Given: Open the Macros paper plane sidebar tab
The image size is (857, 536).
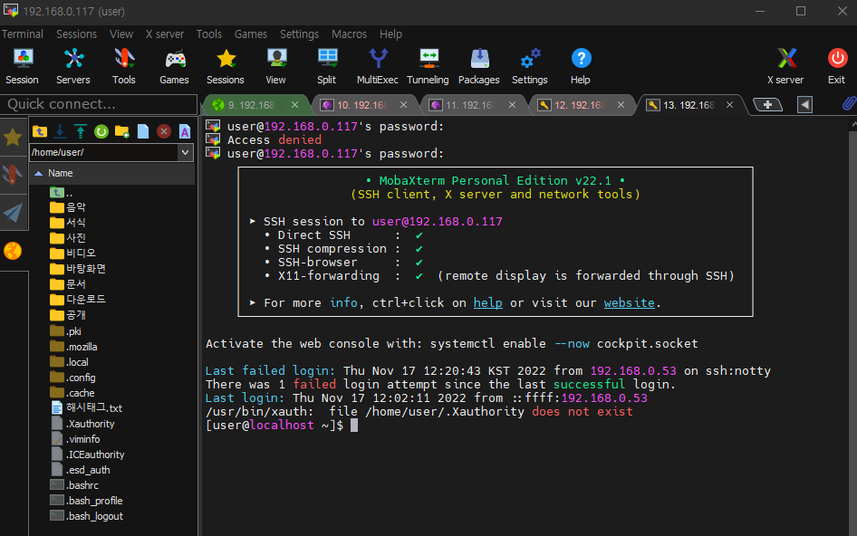Looking at the screenshot, I should click(13, 213).
